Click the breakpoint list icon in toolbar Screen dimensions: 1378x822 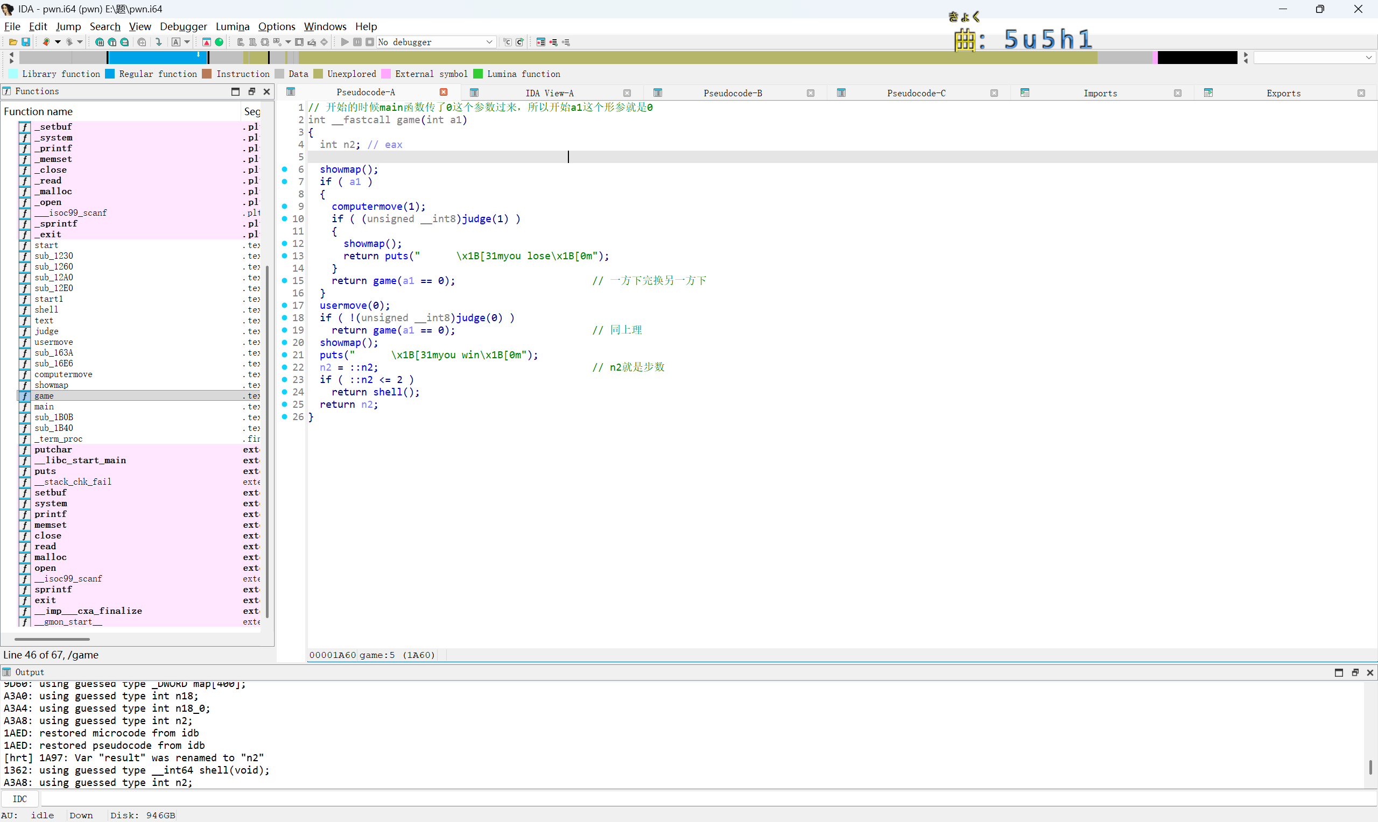click(541, 42)
